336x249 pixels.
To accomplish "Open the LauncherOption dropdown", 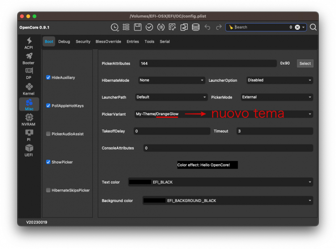I will [279, 80].
